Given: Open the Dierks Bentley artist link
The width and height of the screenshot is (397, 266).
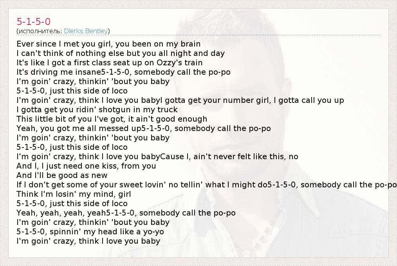Looking at the screenshot, I should pos(86,31).
